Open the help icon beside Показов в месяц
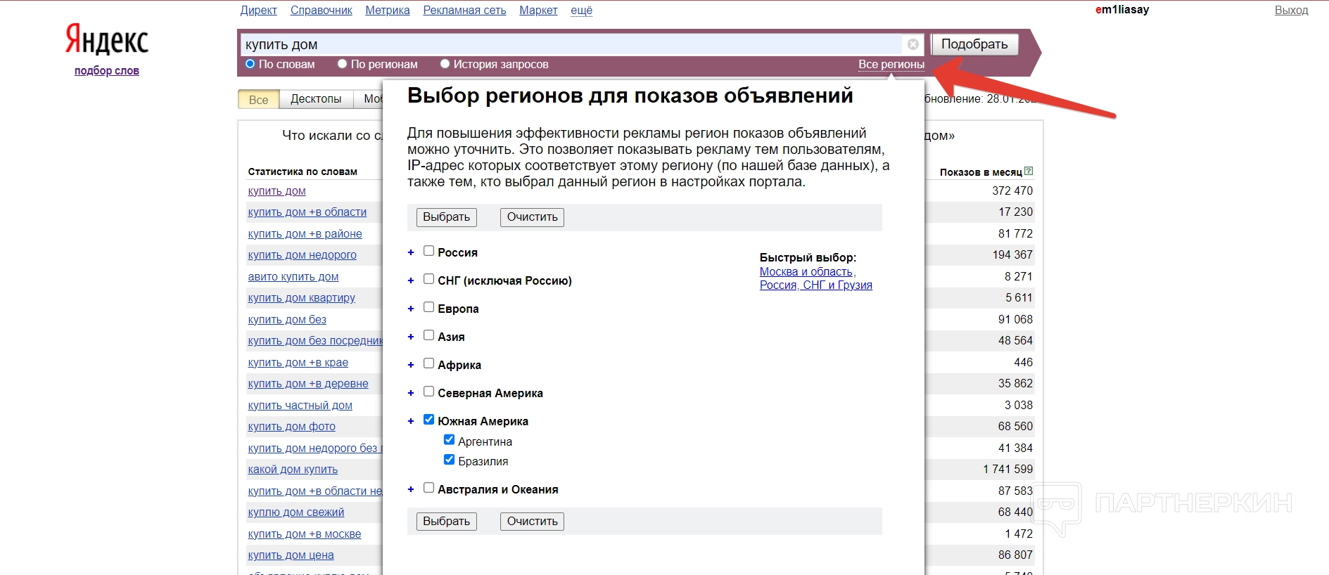The image size is (1329, 575). (1029, 171)
